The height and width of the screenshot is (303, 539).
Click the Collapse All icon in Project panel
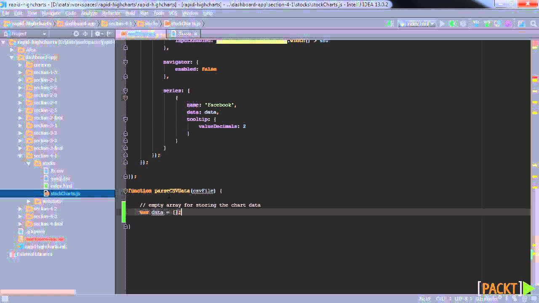pos(85,34)
